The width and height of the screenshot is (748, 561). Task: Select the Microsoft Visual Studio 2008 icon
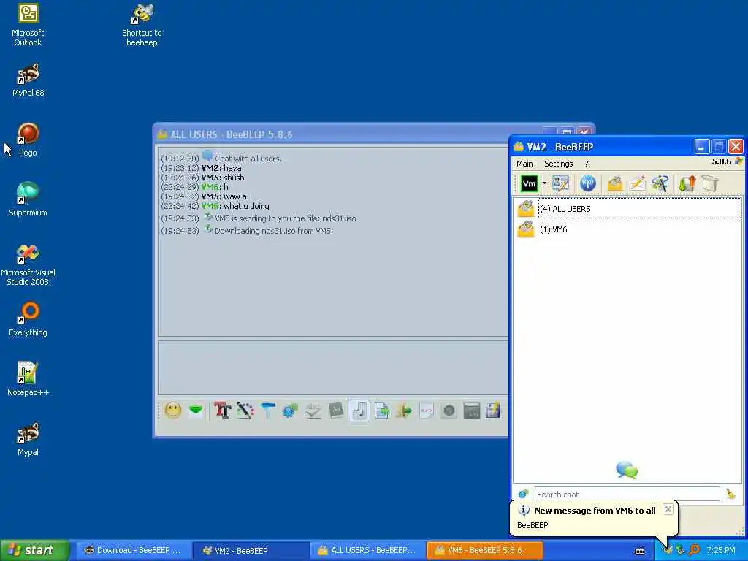pos(28,264)
